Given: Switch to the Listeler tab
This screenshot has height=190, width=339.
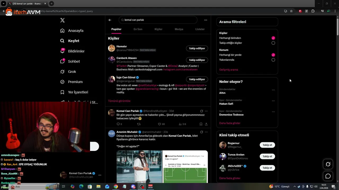Looking at the screenshot, I should point(200,29).
